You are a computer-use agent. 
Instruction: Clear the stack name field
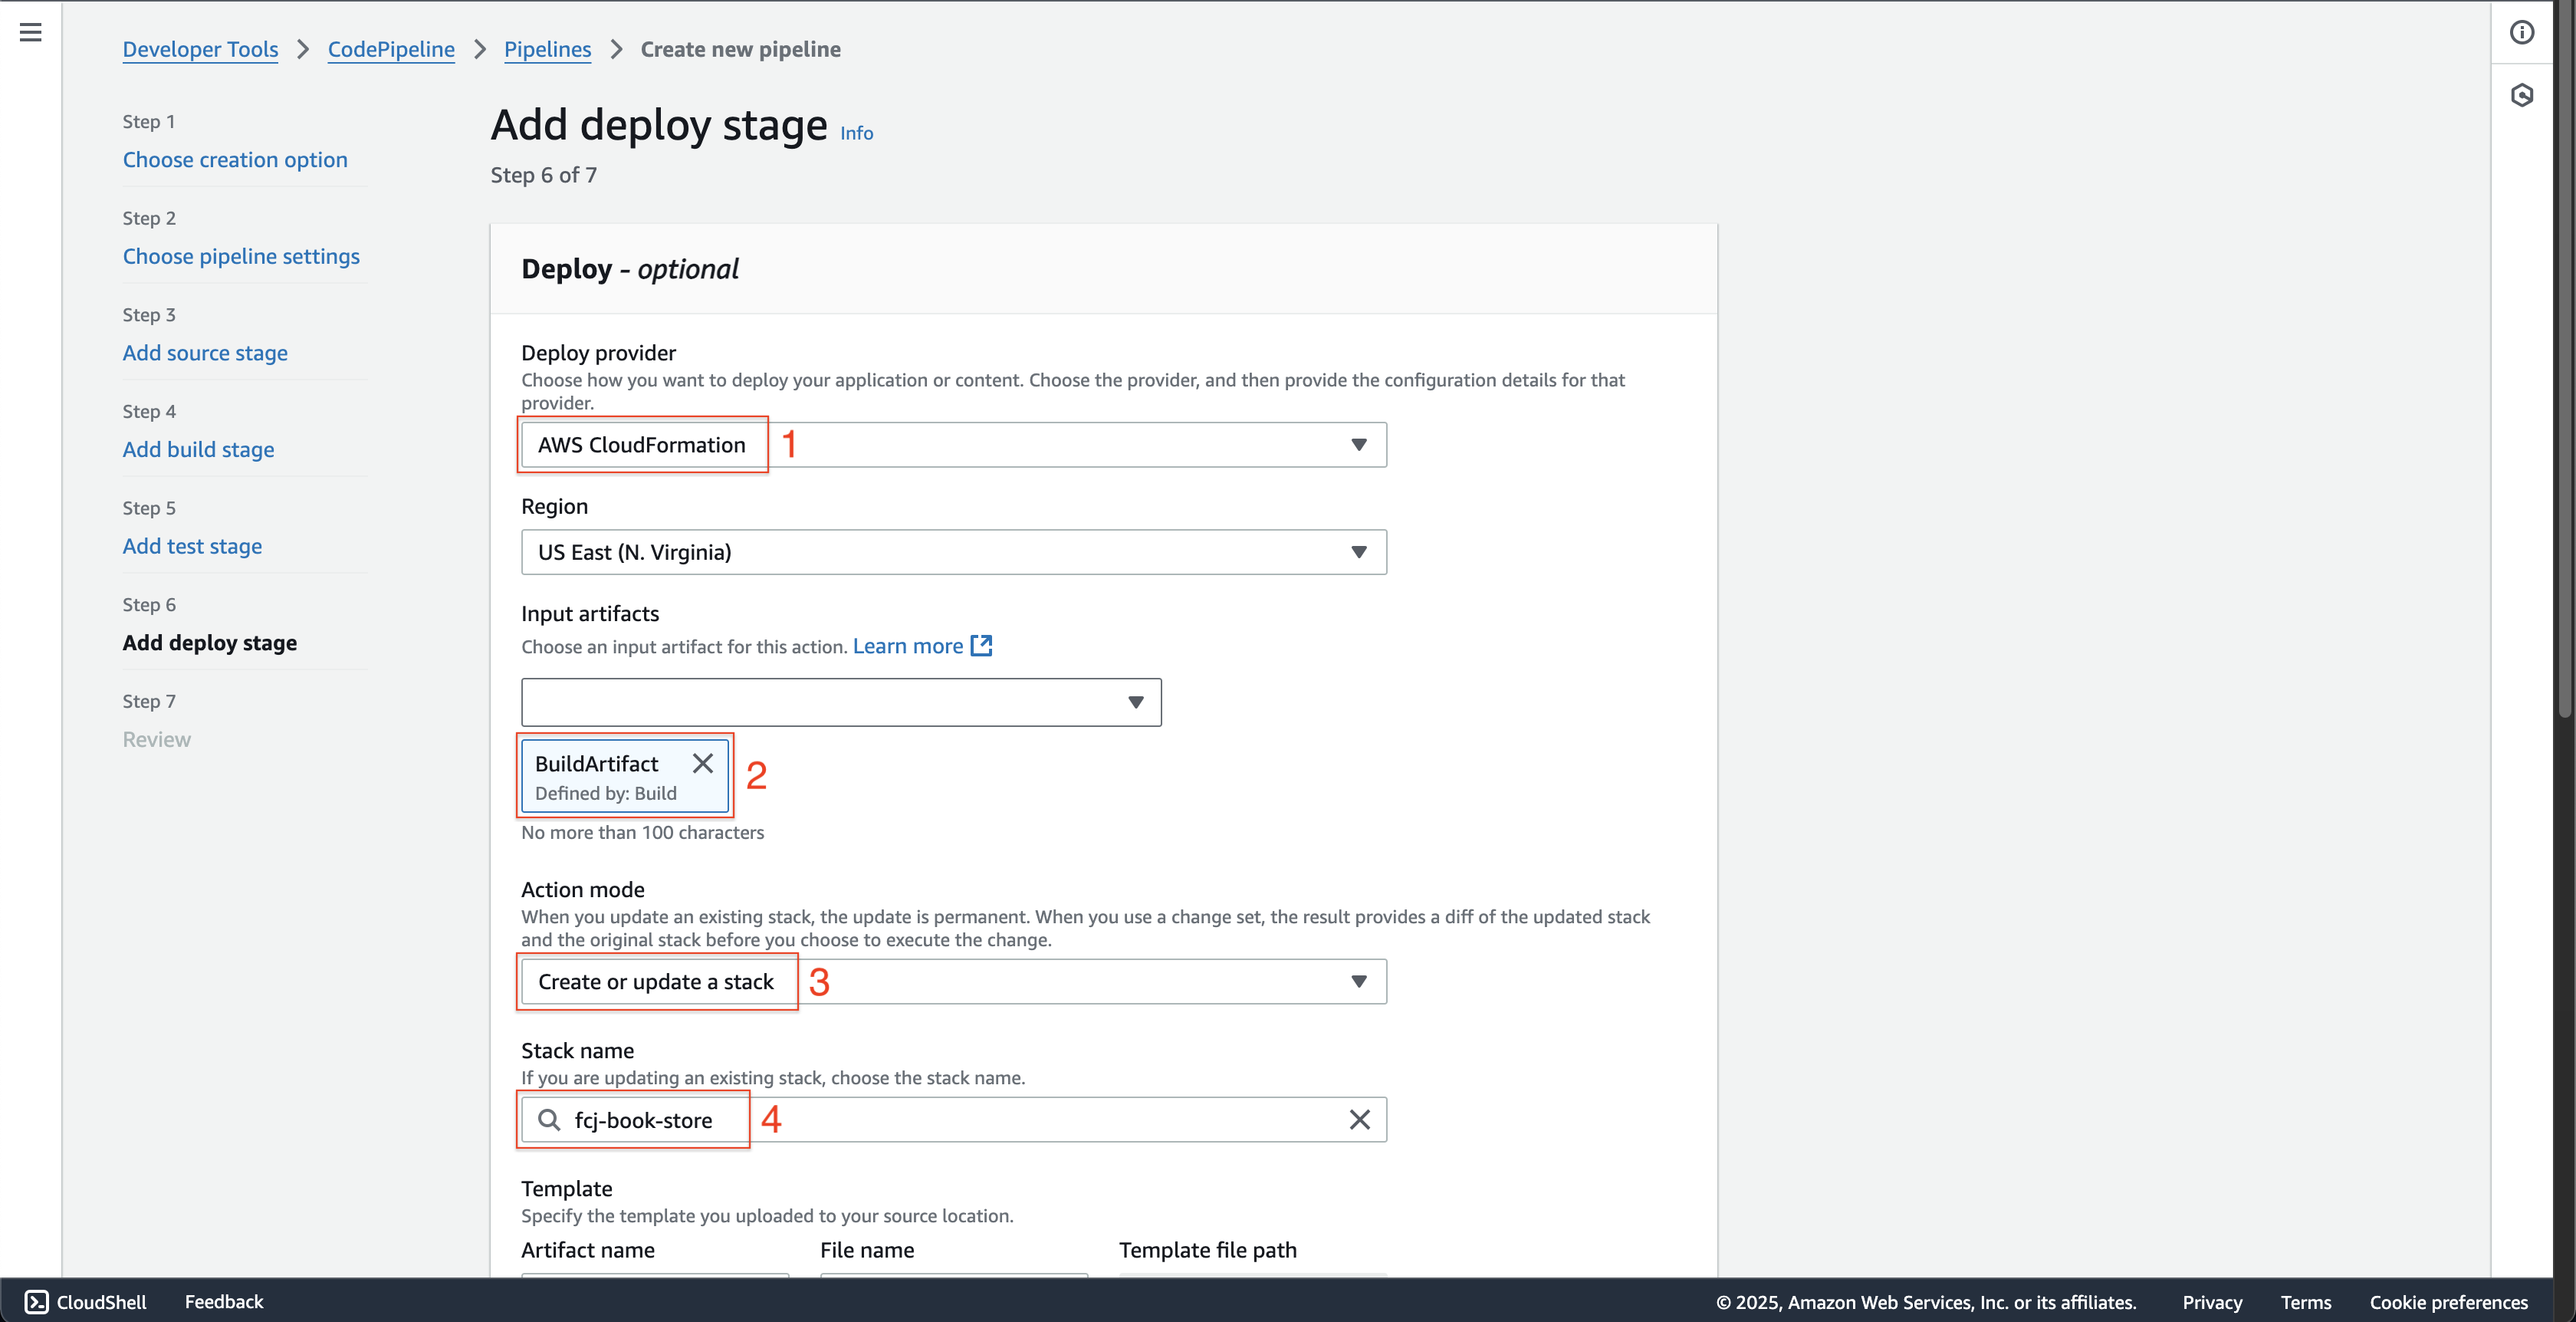pyautogui.click(x=1359, y=1120)
